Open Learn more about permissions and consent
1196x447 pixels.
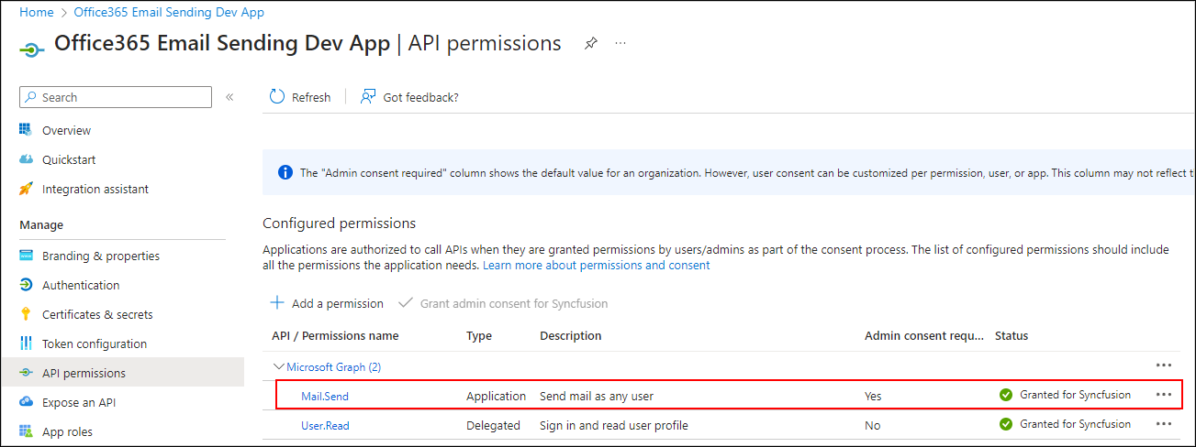coord(596,266)
